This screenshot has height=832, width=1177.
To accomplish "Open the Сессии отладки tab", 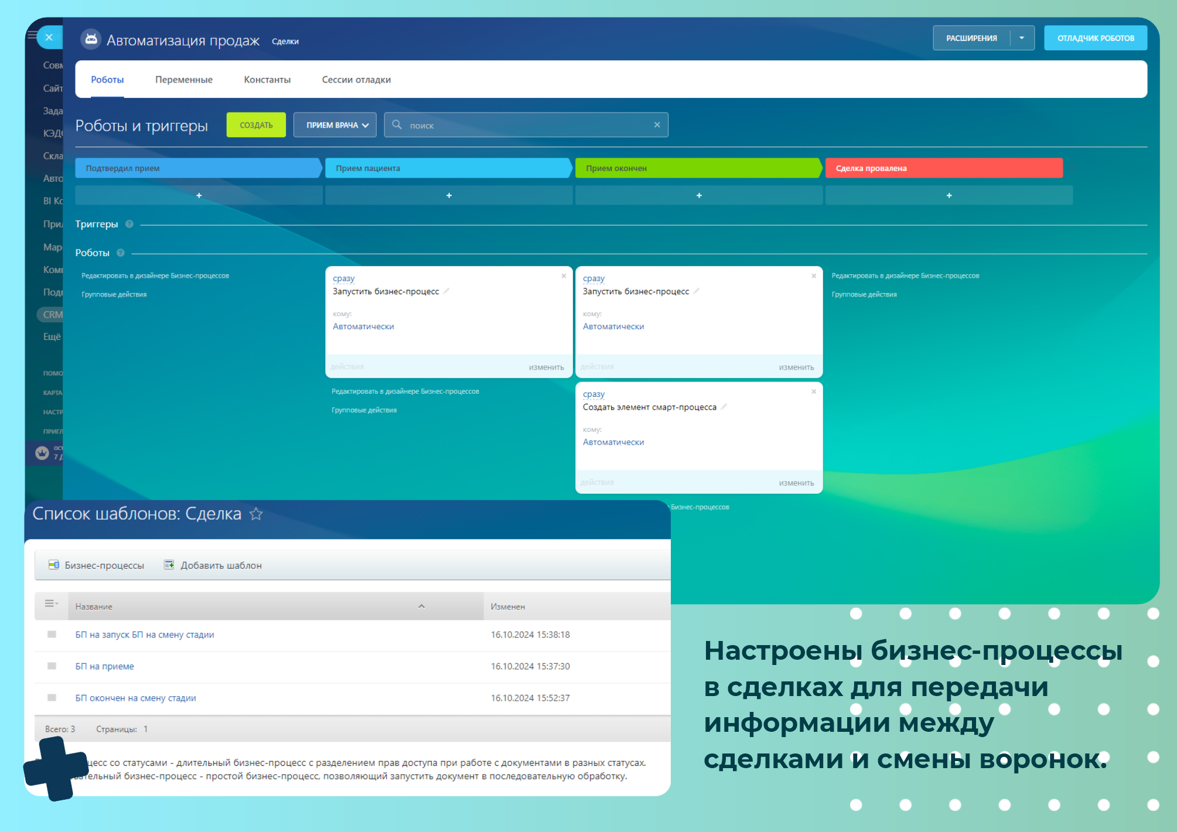I will coord(356,80).
